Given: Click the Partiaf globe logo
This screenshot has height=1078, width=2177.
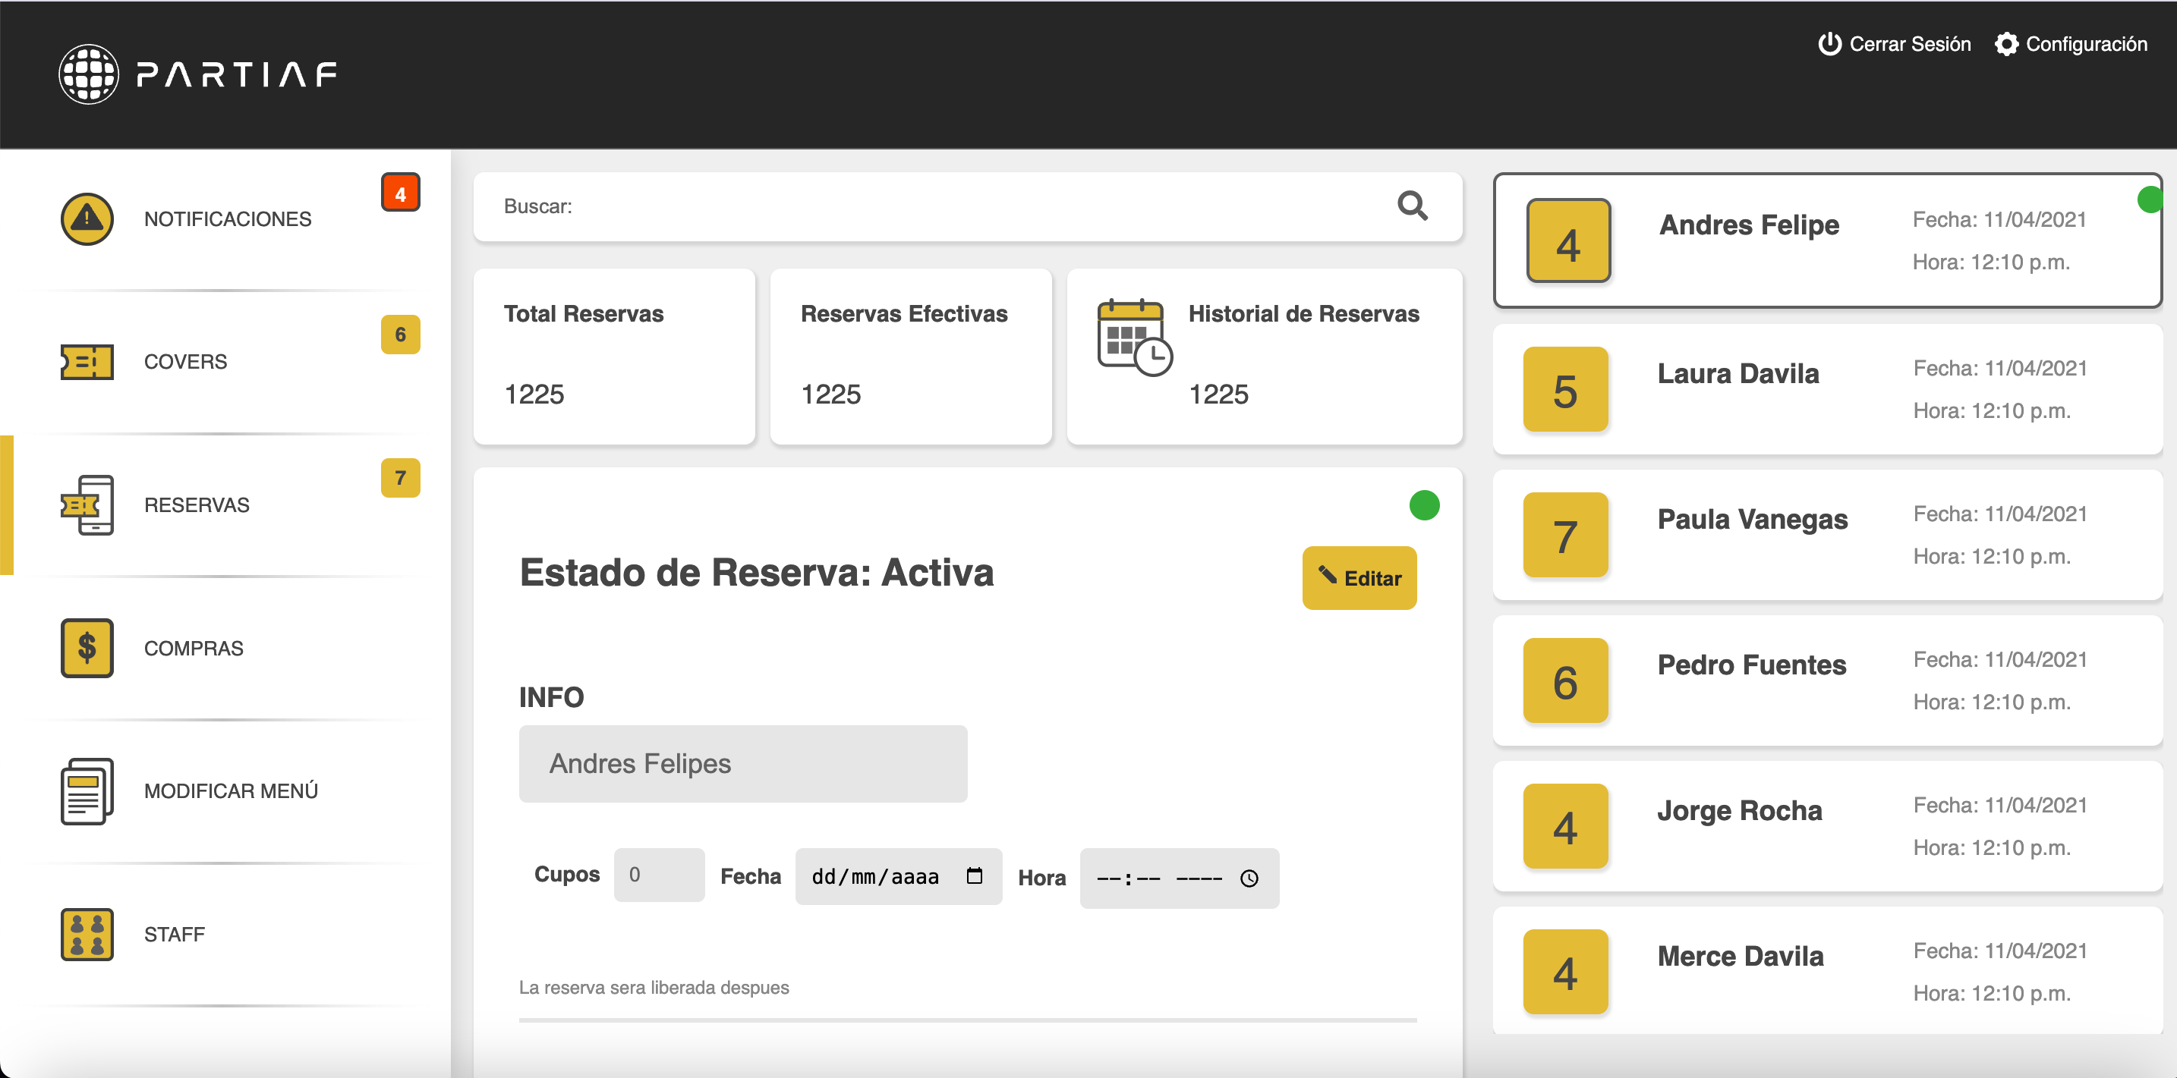Looking at the screenshot, I should pos(88,74).
